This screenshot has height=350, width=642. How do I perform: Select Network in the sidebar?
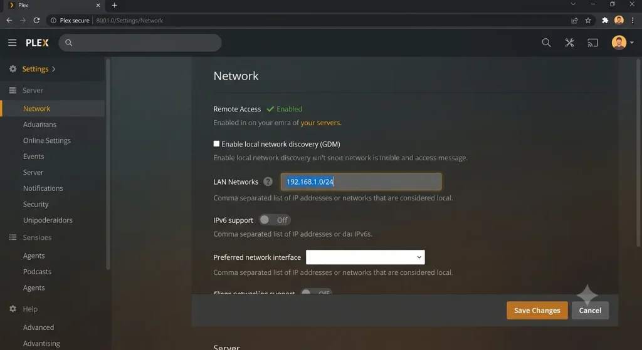click(x=53, y=108)
